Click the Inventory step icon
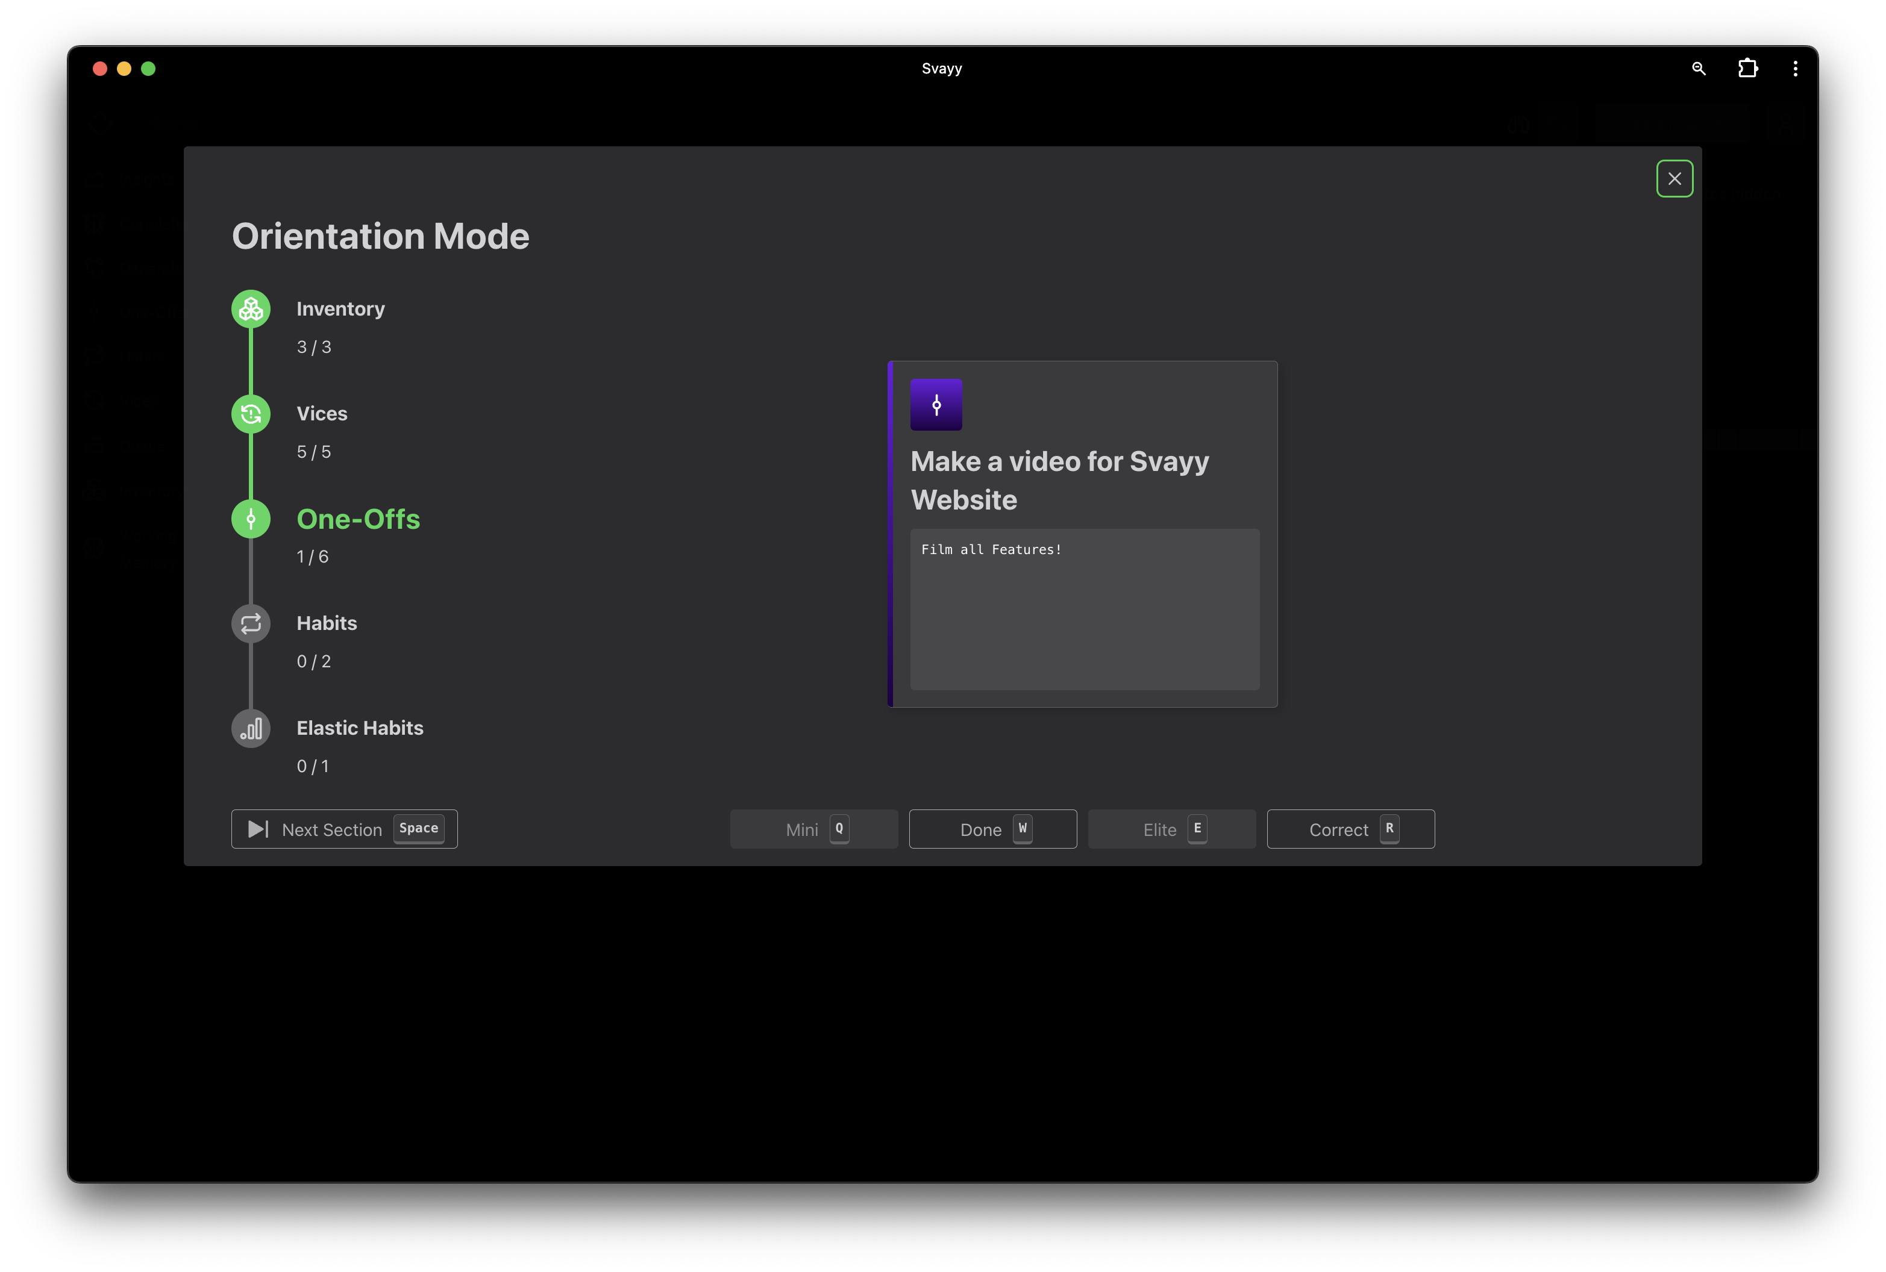Viewport: 1886px width, 1272px height. 251,309
